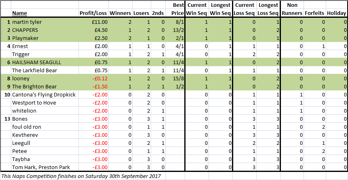The image size is (348, 180).
Task: Select the Holiday column header
Action: click(336, 13)
